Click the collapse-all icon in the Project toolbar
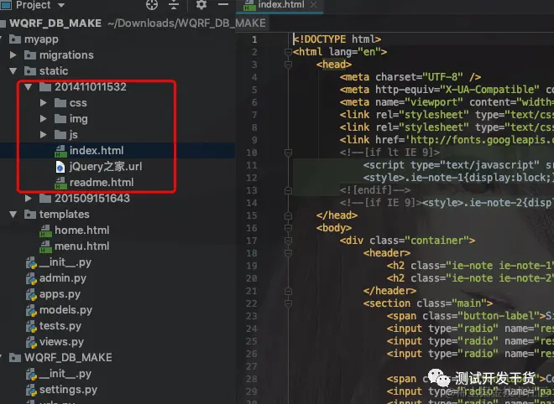 coord(174,4)
